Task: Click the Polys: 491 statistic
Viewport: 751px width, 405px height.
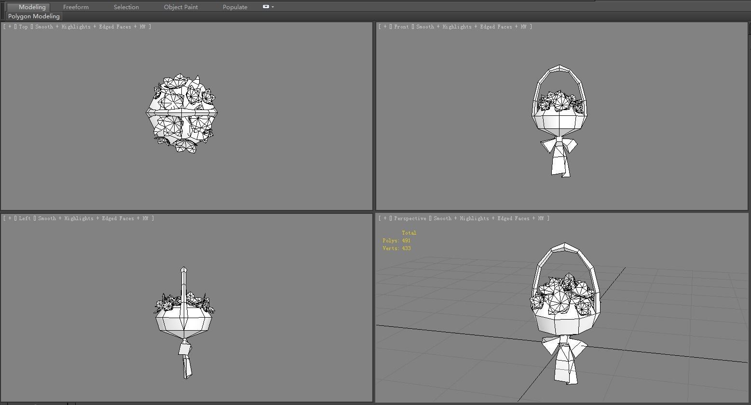Action: tap(396, 240)
